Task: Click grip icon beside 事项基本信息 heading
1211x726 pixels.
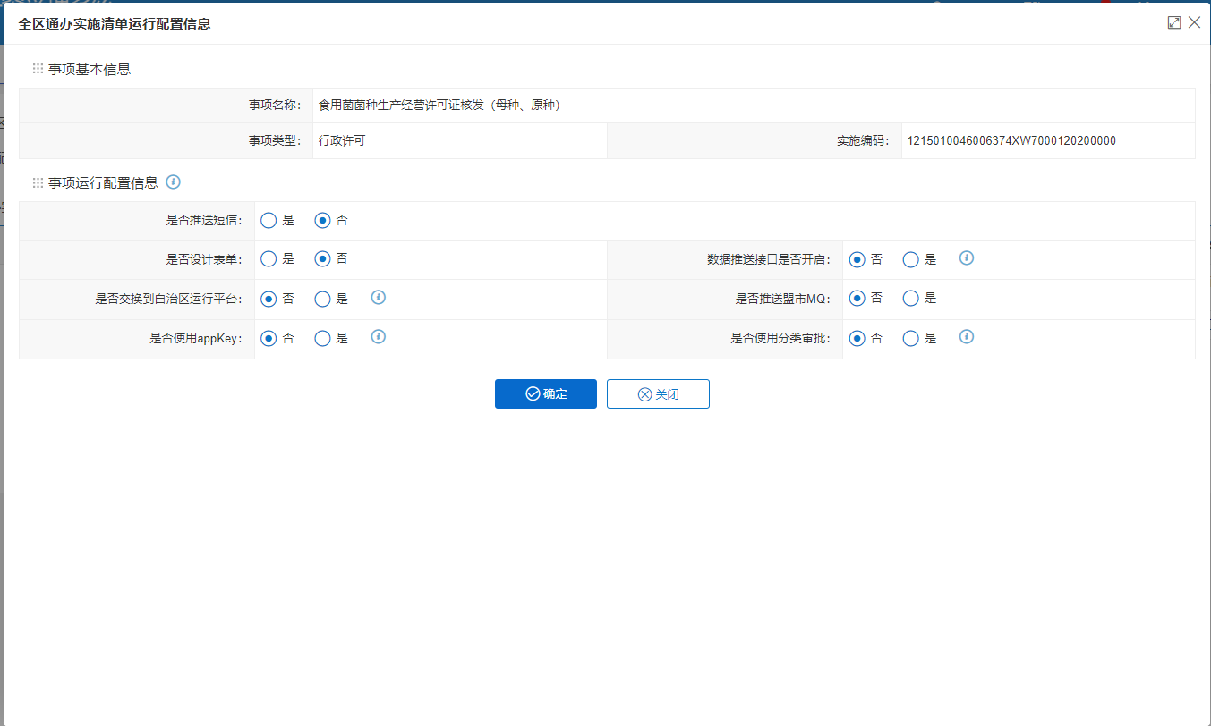Action: pyautogui.click(x=38, y=69)
